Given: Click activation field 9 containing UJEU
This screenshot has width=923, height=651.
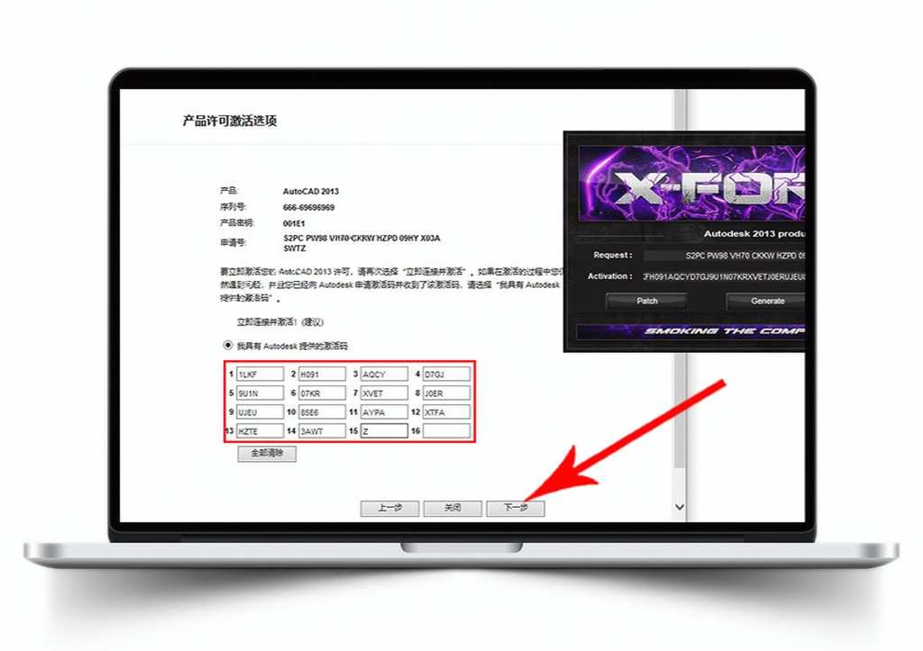Looking at the screenshot, I should coord(260,412).
